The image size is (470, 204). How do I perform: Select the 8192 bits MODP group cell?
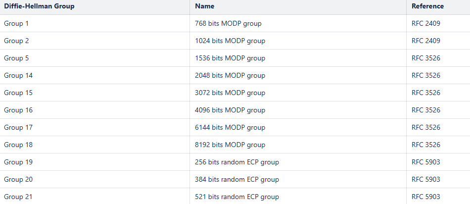click(x=230, y=145)
